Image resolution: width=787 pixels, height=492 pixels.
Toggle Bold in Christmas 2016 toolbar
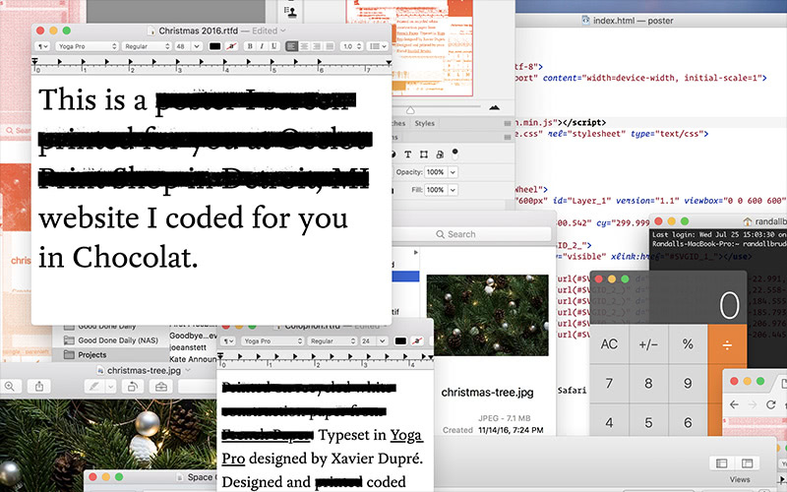click(x=250, y=46)
